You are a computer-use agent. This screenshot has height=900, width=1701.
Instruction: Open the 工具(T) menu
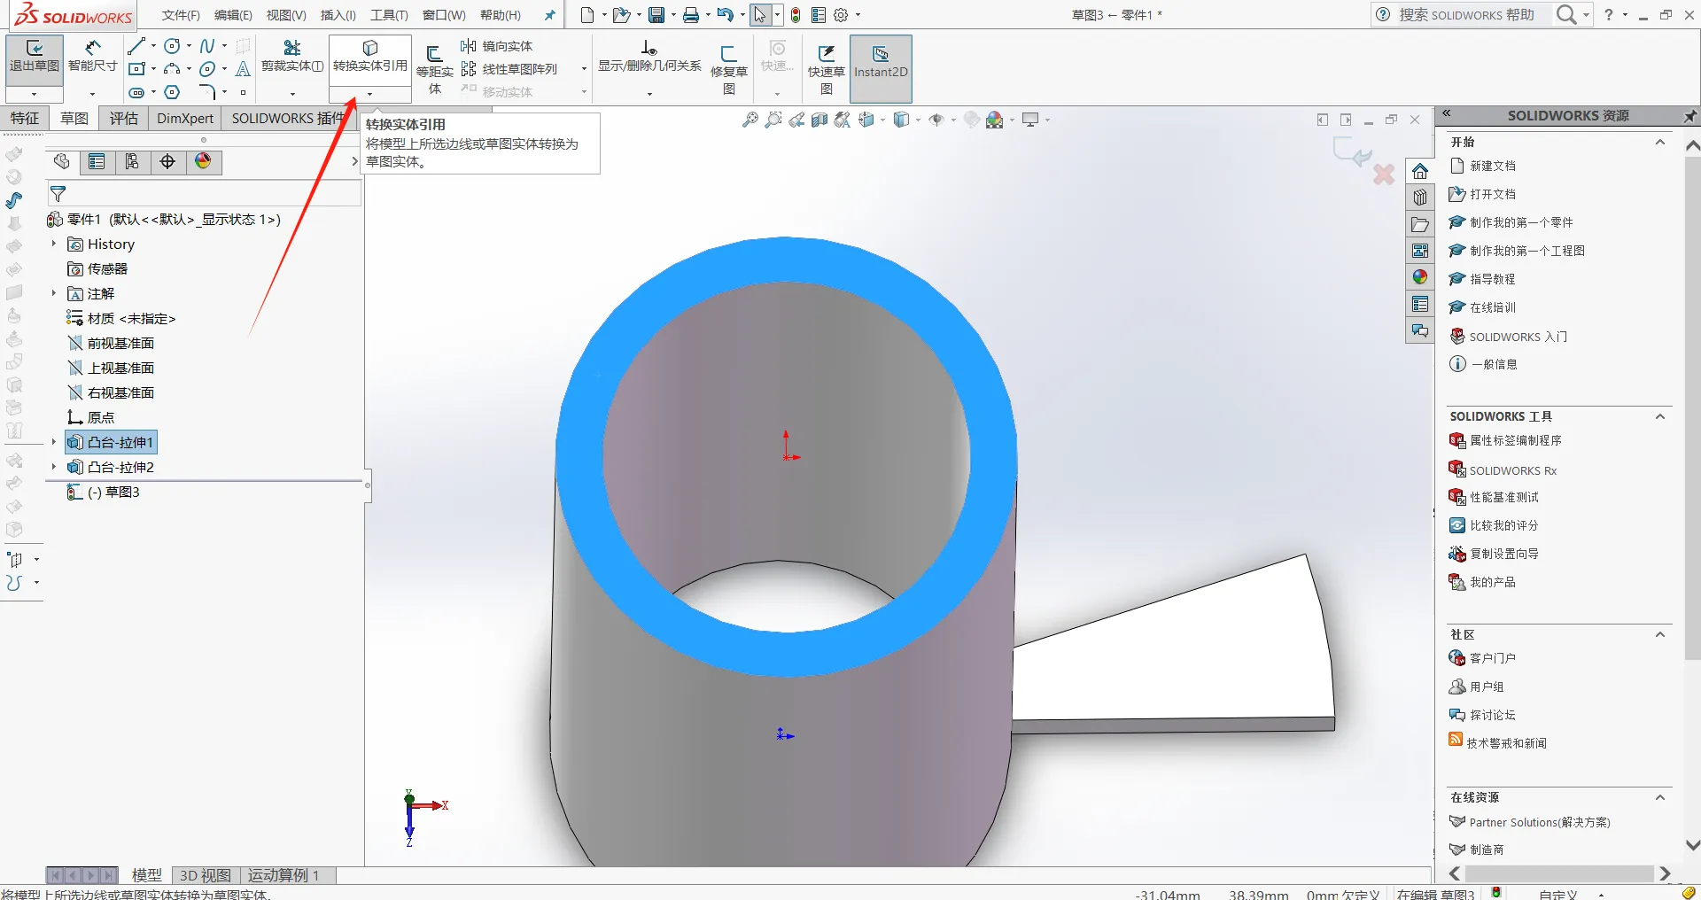(x=389, y=15)
